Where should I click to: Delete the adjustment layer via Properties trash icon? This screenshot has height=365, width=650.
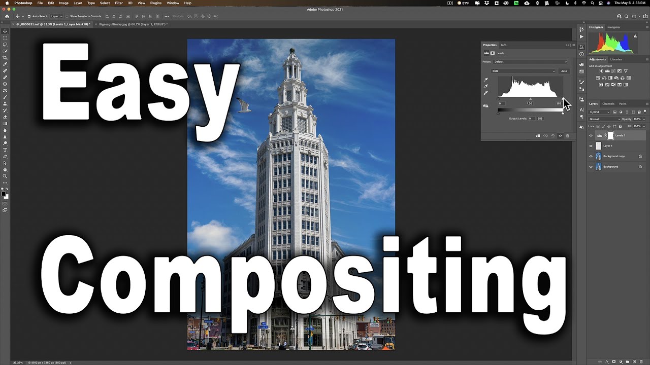point(568,136)
